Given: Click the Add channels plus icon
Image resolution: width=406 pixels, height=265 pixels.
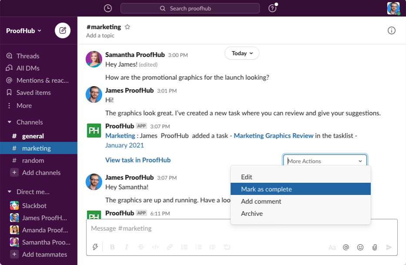Looking at the screenshot, I should tap(14, 172).
